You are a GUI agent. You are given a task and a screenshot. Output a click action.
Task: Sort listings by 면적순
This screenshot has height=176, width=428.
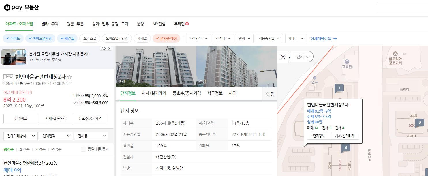(56, 149)
